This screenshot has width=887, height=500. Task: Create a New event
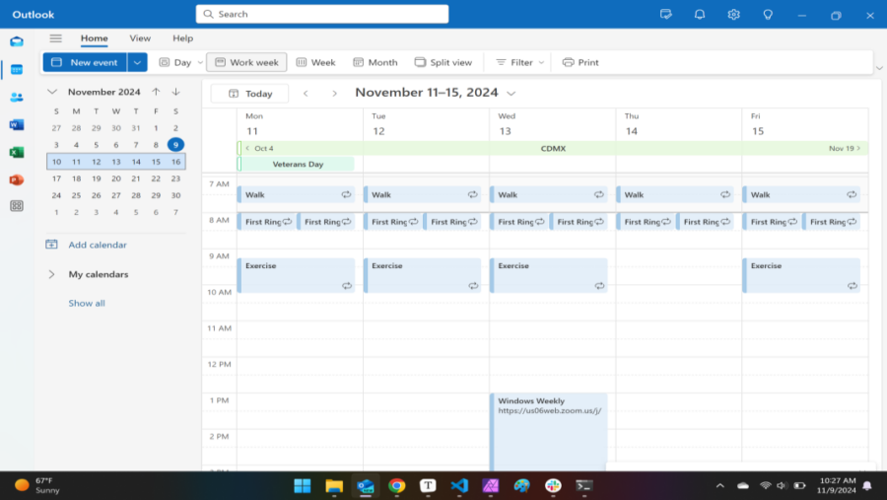point(85,62)
